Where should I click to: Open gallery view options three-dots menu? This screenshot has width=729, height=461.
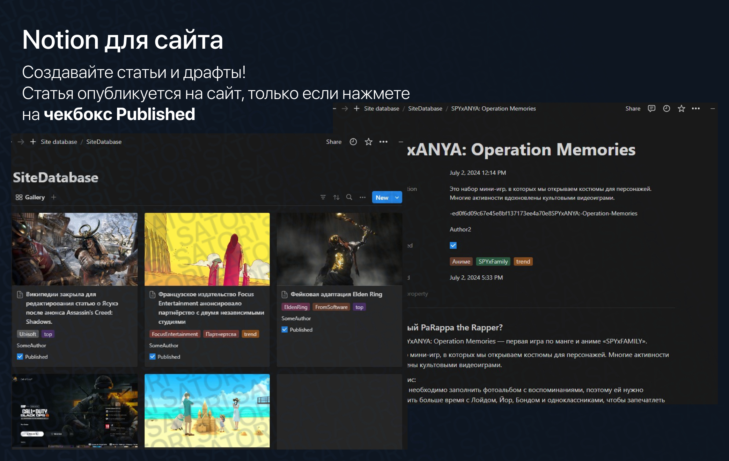click(363, 197)
